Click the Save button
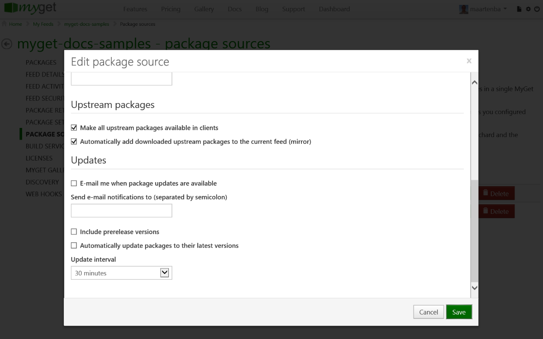543x339 pixels. tap(459, 312)
